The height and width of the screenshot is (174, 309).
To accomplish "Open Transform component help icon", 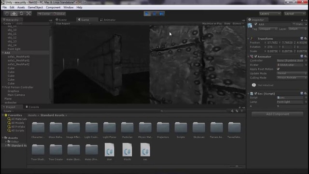I will tap(301, 39).
